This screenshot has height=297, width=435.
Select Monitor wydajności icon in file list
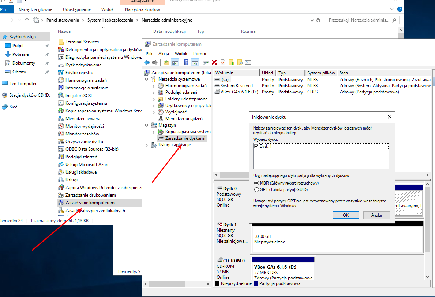[x=61, y=126]
